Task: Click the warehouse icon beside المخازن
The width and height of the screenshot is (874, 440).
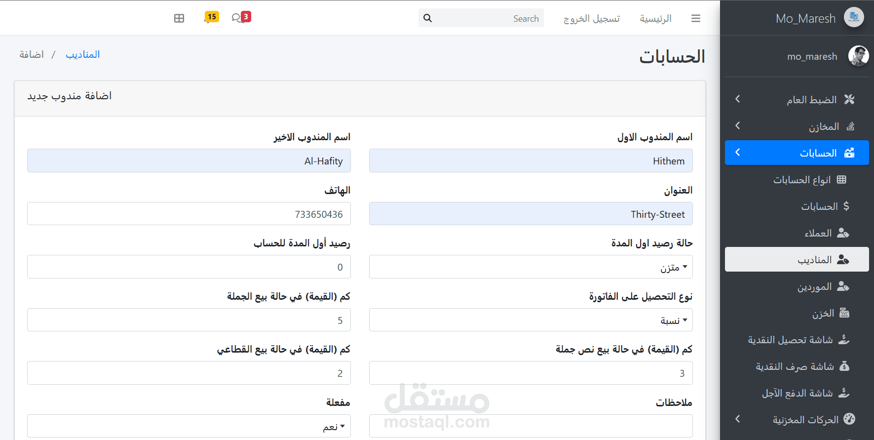Action: pyautogui.click(x=850, y=126)
